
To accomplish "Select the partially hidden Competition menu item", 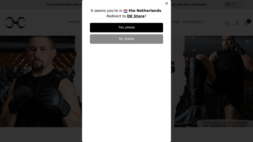I will (175, 22).
